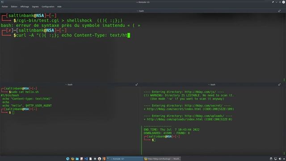Screen dimensions: 286x161
Task: Click the 'WARNING: Directory IS LISTABLE' line
Action: (189, 95)
